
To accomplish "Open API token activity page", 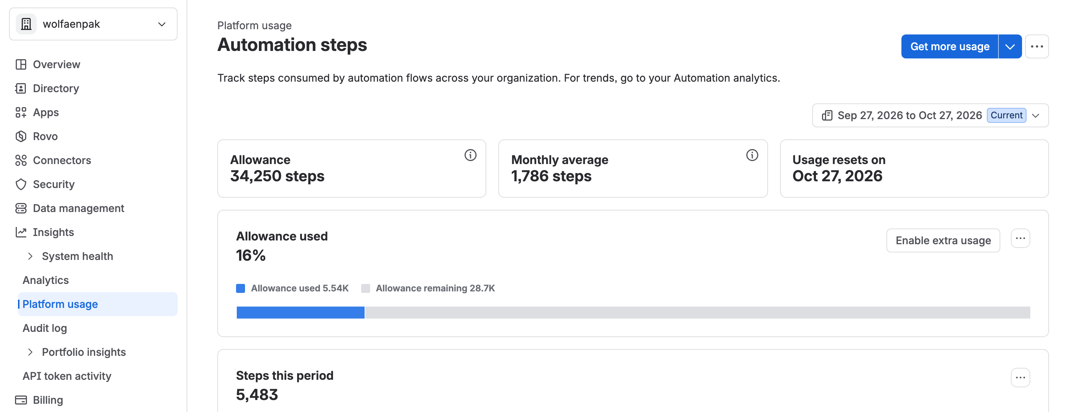I will [67, 376].
